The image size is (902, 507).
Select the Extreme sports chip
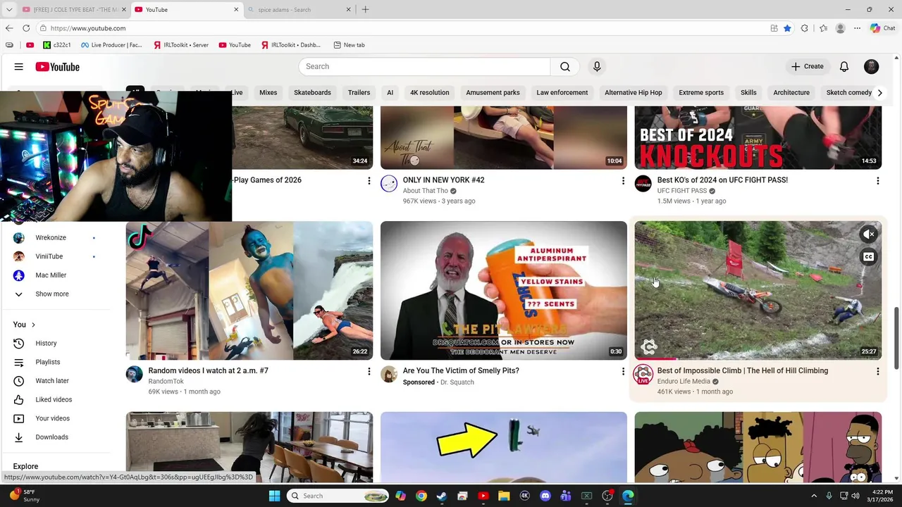coord(701,93)
